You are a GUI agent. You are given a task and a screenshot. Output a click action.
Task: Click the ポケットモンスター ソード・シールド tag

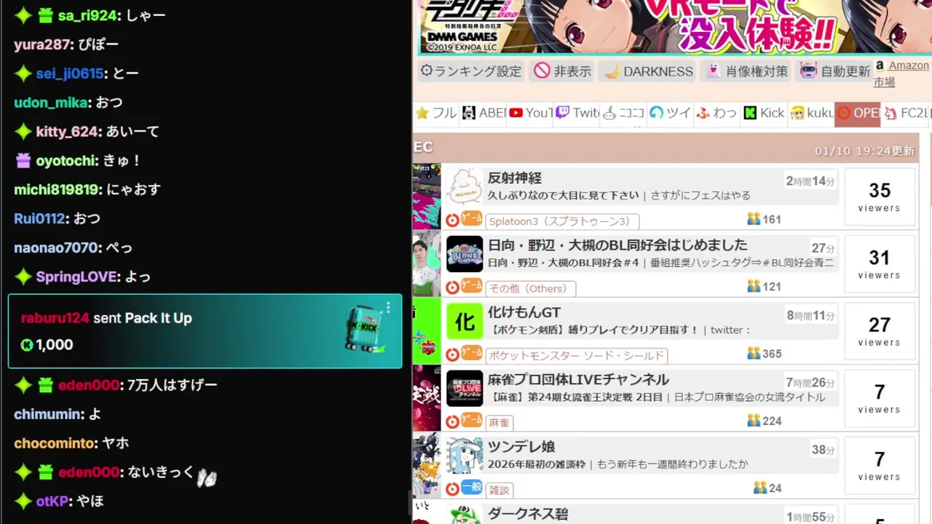[577, 356]
